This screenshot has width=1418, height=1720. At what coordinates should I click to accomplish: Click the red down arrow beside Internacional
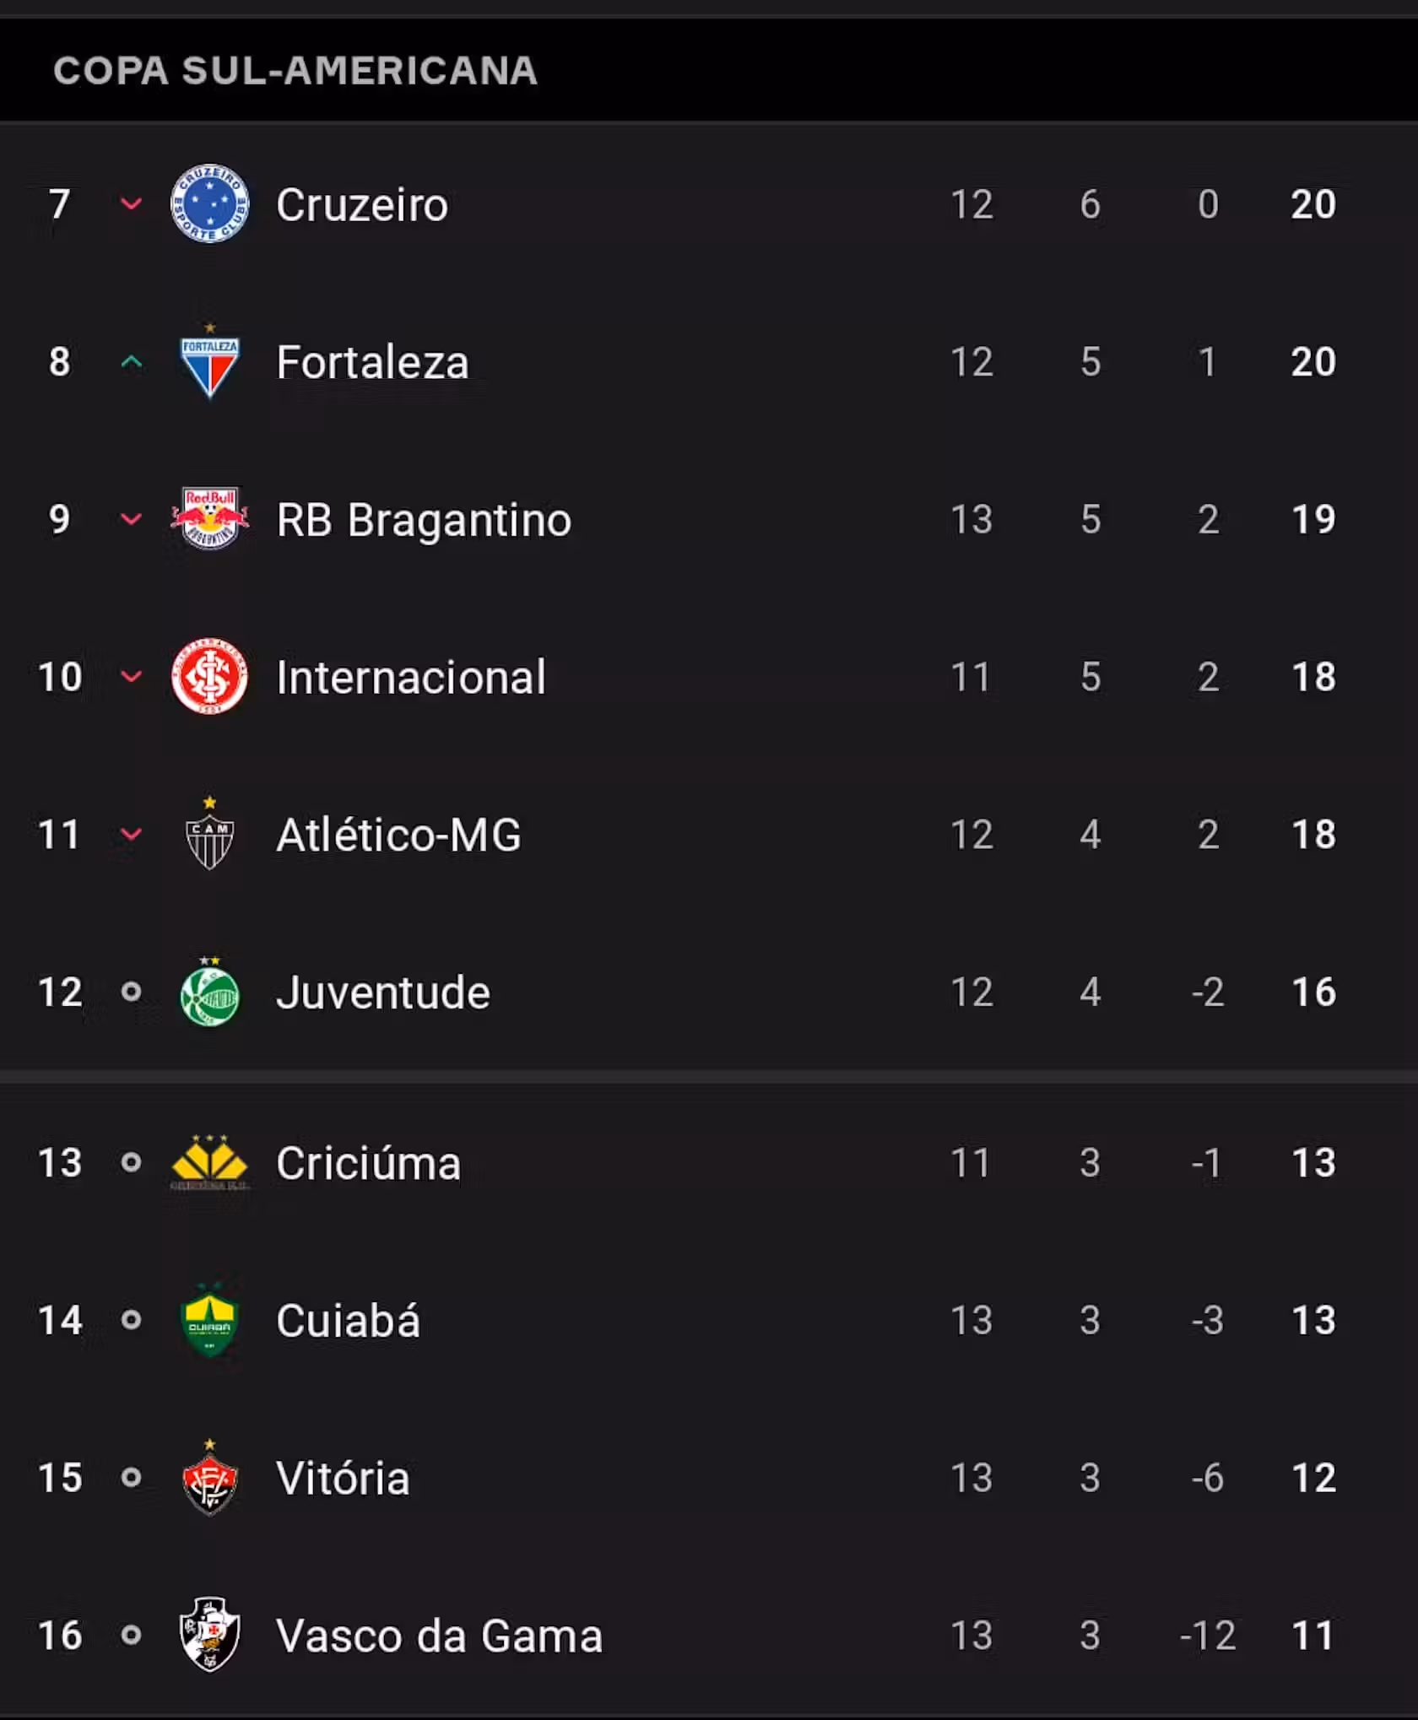click(131, 676)
